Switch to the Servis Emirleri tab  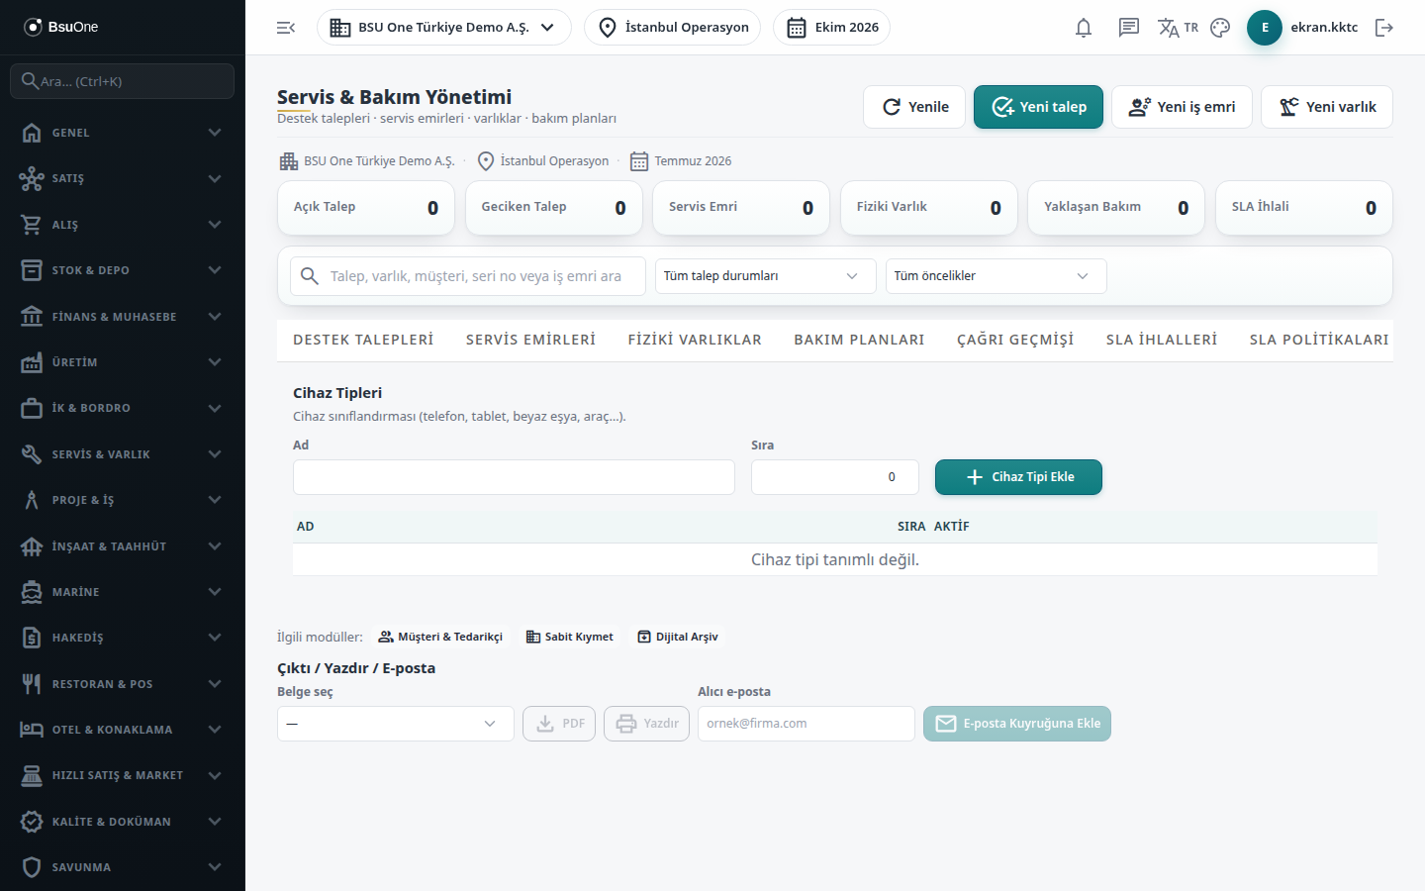pos(530,340)
